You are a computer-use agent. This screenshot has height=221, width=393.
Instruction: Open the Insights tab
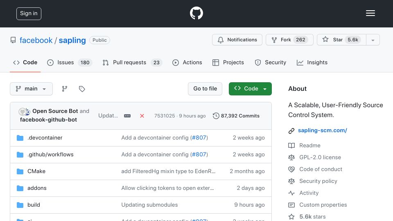tap(312, 62)
